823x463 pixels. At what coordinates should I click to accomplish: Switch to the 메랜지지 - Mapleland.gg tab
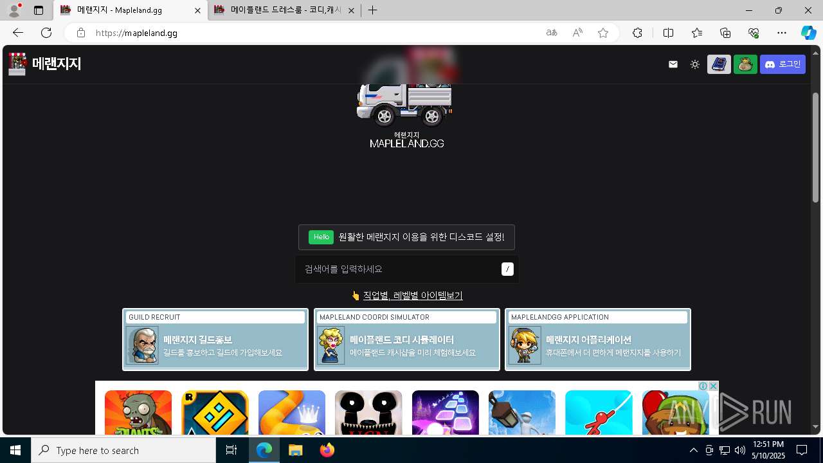(x=131, y=10)
